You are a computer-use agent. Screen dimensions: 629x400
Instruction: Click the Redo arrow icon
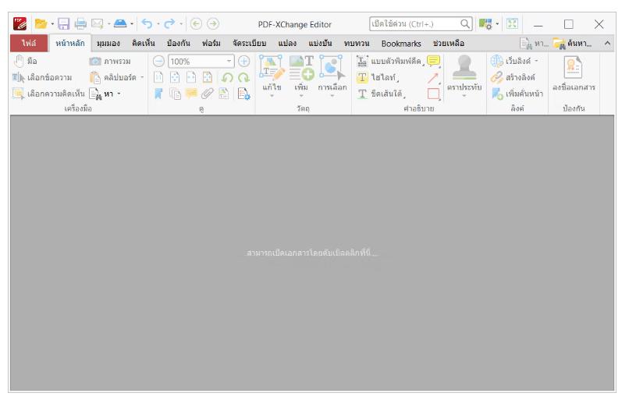pyautogui.click(x=170, y=24)
